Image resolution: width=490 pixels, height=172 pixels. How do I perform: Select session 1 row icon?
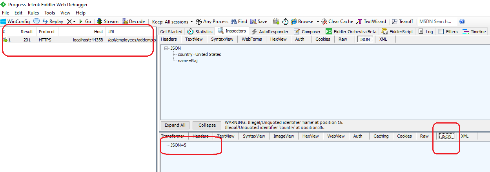coord(5,40)
